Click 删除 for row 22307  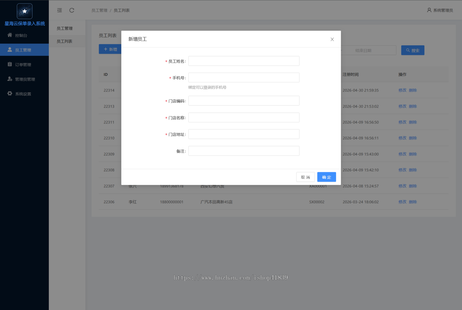pyautogui.click(x=413, y=186)
